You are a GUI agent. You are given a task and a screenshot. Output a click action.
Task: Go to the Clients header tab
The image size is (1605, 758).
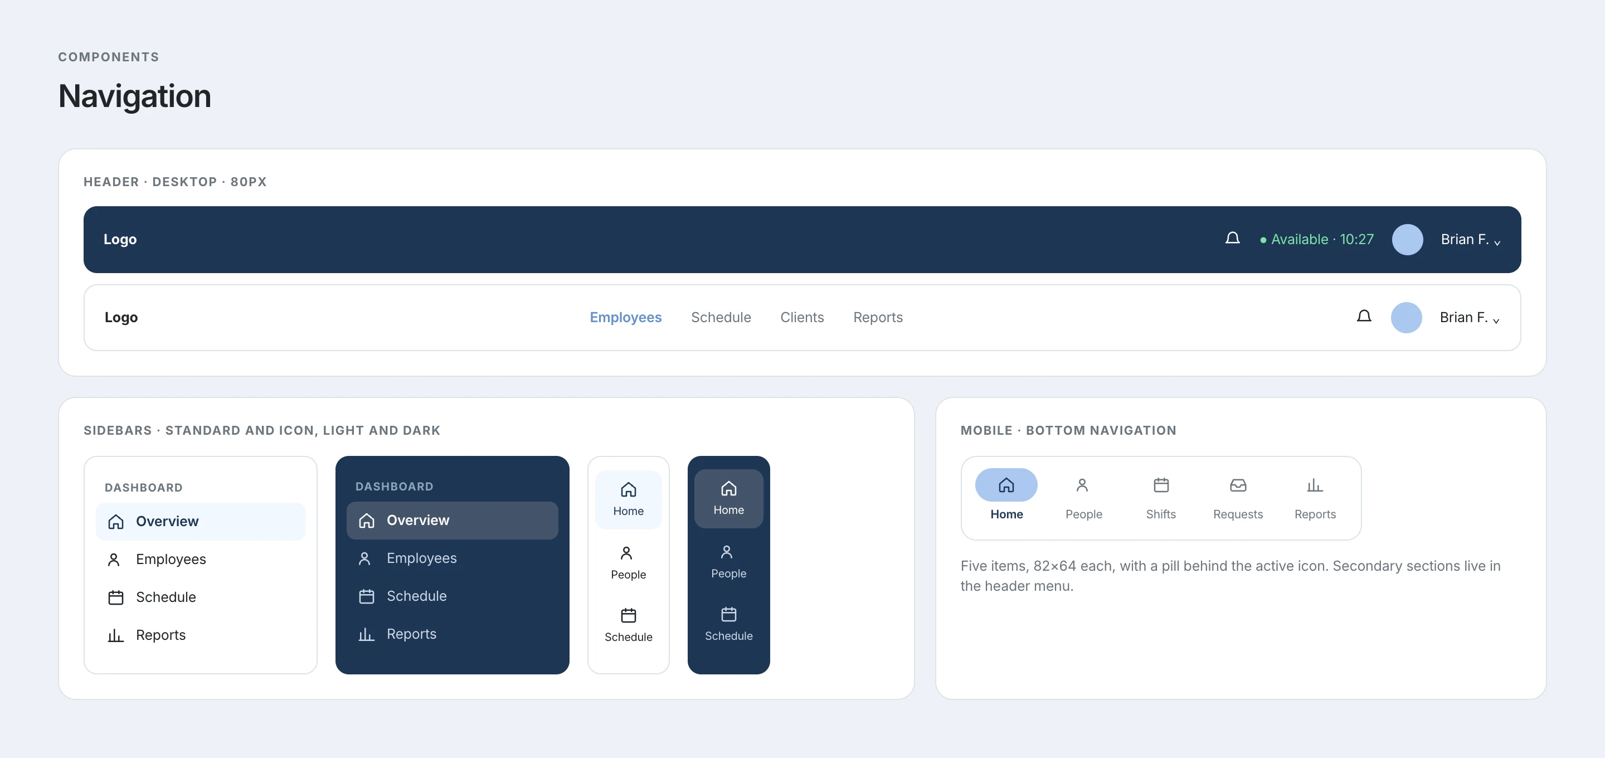click(x=802, y=317)
